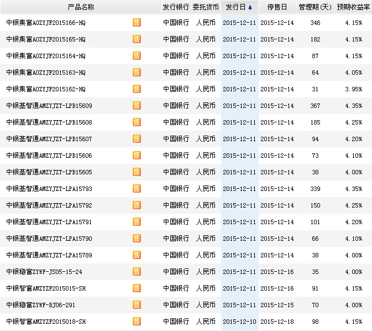
Task: Click 人民币 in the AOZYJF2015166-HQ row
Action: [x=206, y=23]
